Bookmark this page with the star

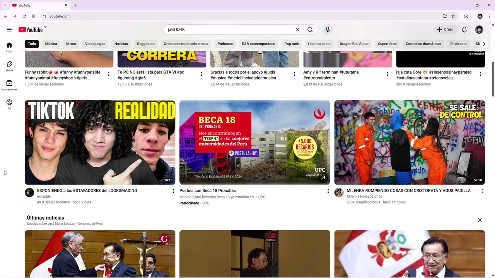[x=453, y=16]
